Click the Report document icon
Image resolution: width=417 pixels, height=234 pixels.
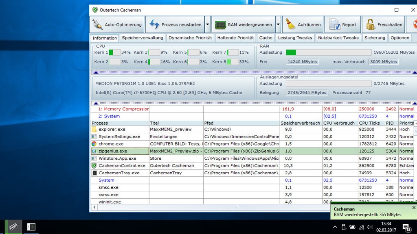click(335, 24)
